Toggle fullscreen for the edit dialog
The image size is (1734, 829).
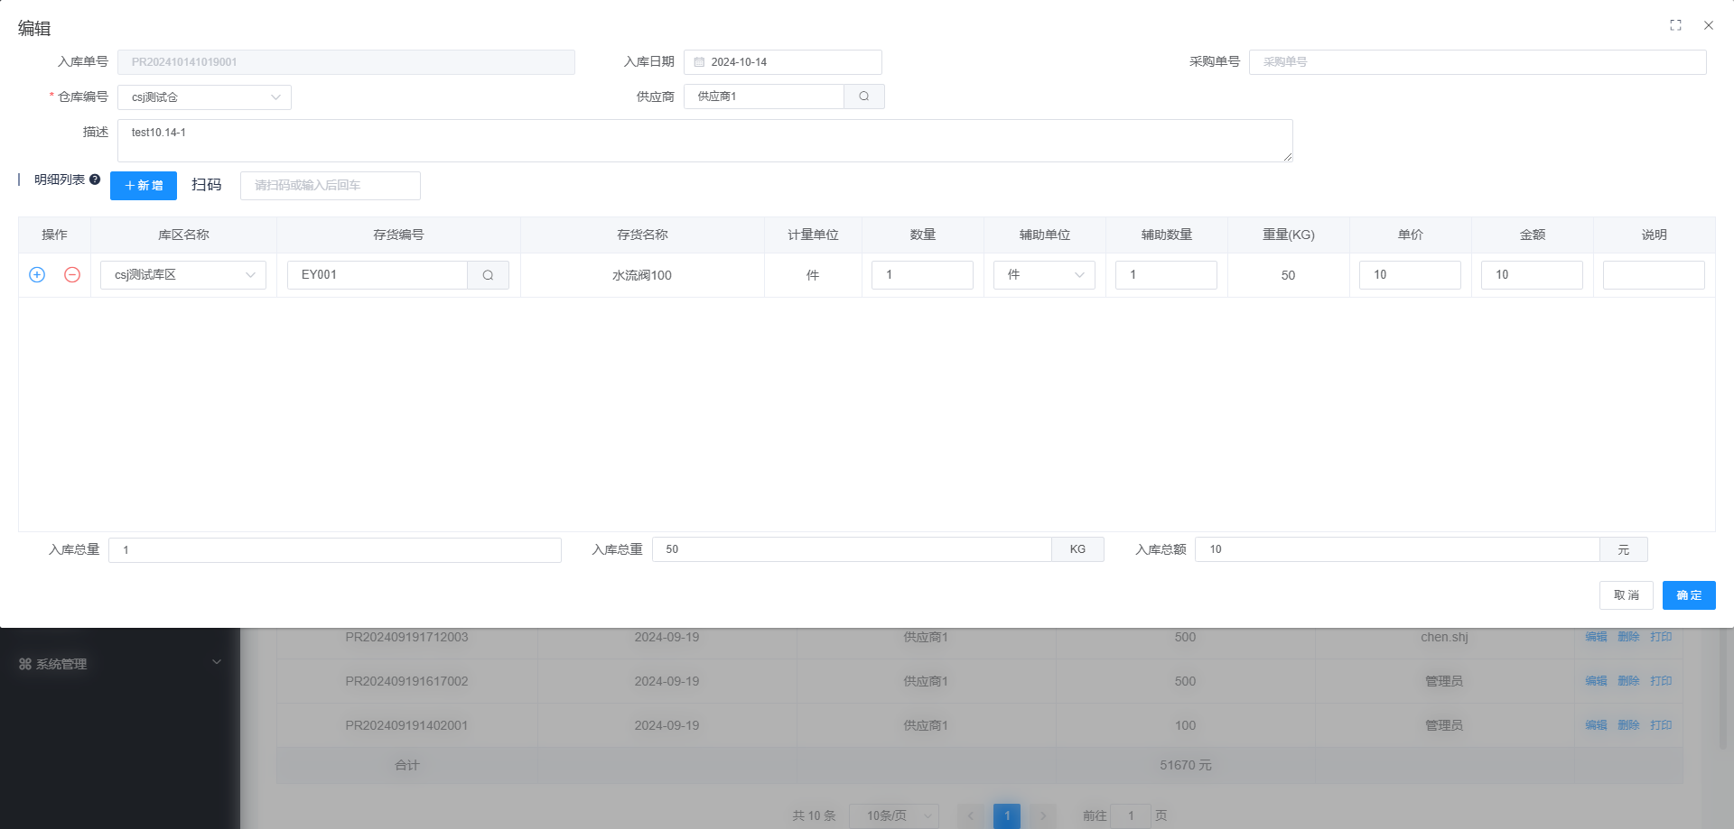coord(1675,25)
